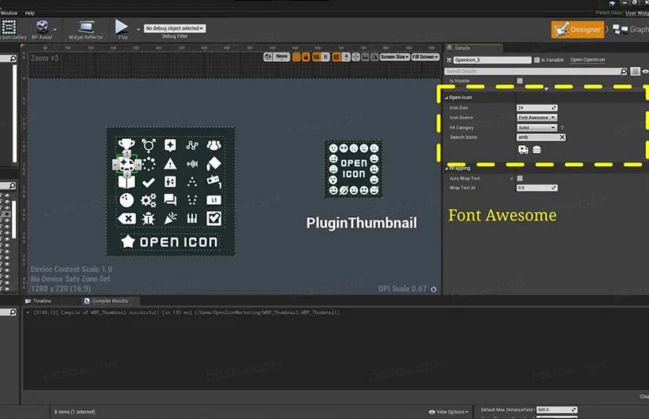
Task: Switch to Graph mode
Action: point(630,29)
